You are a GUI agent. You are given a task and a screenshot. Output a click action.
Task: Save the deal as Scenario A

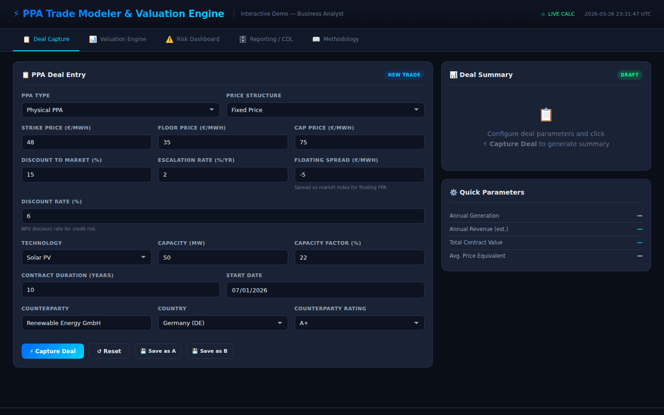coord(158,351)
